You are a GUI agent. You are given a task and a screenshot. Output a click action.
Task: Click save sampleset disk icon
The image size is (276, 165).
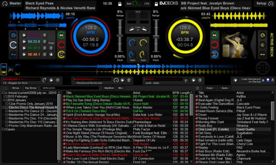[268, 80]
